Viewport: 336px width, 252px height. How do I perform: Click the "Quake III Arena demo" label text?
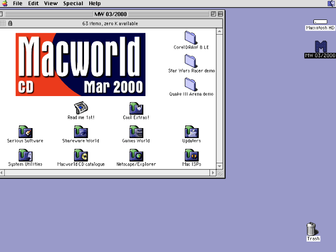pos(191,94)
